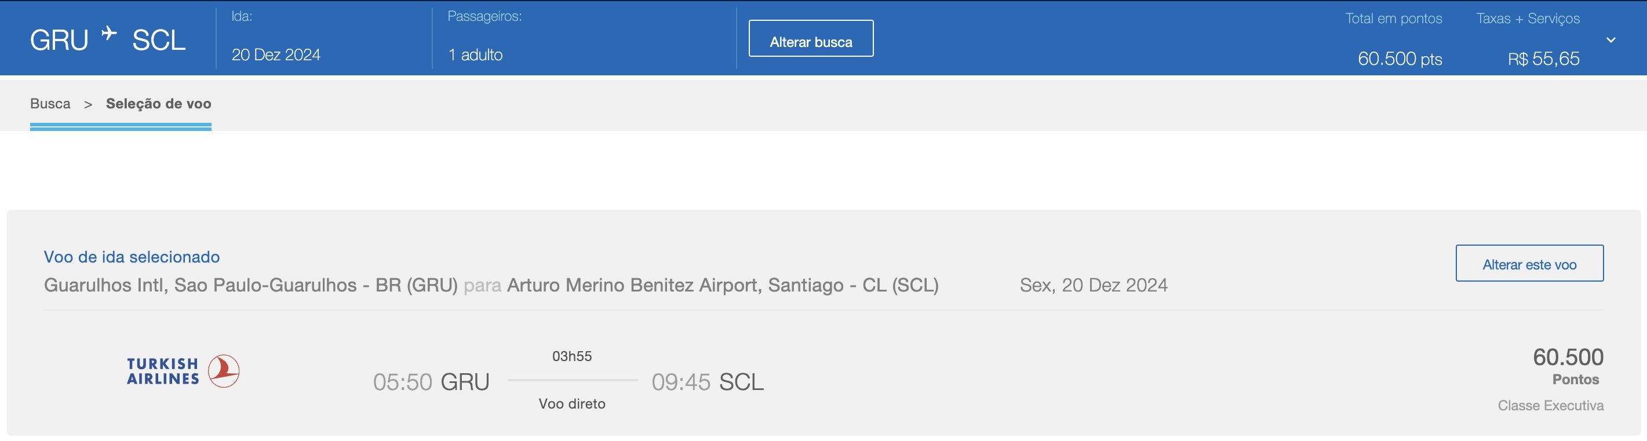Click the R$ 55,65 taxes amount

(x=1543, y=59)
